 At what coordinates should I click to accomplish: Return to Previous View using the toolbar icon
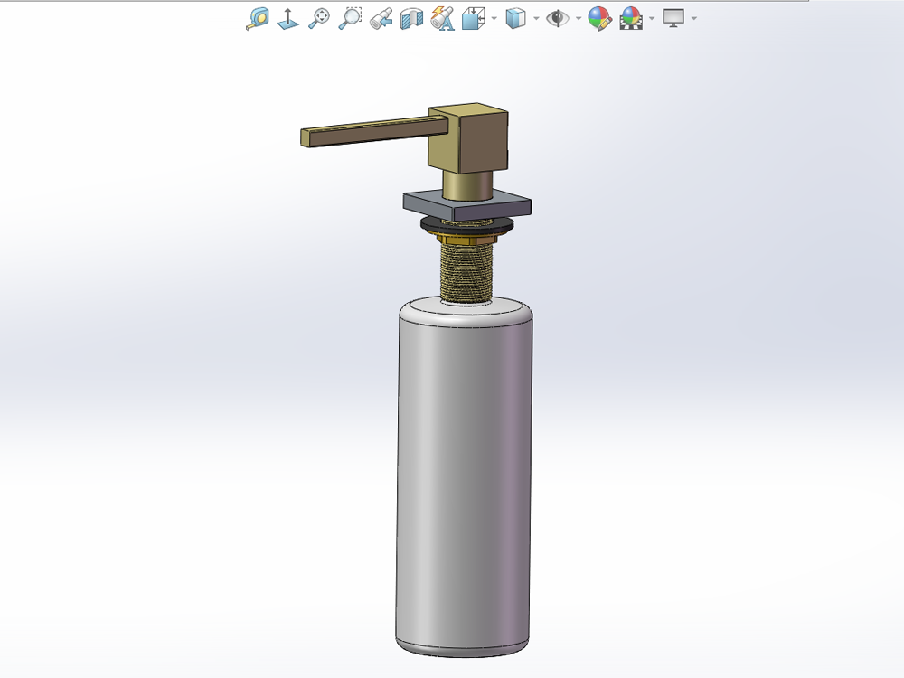(x=381, y=18)
